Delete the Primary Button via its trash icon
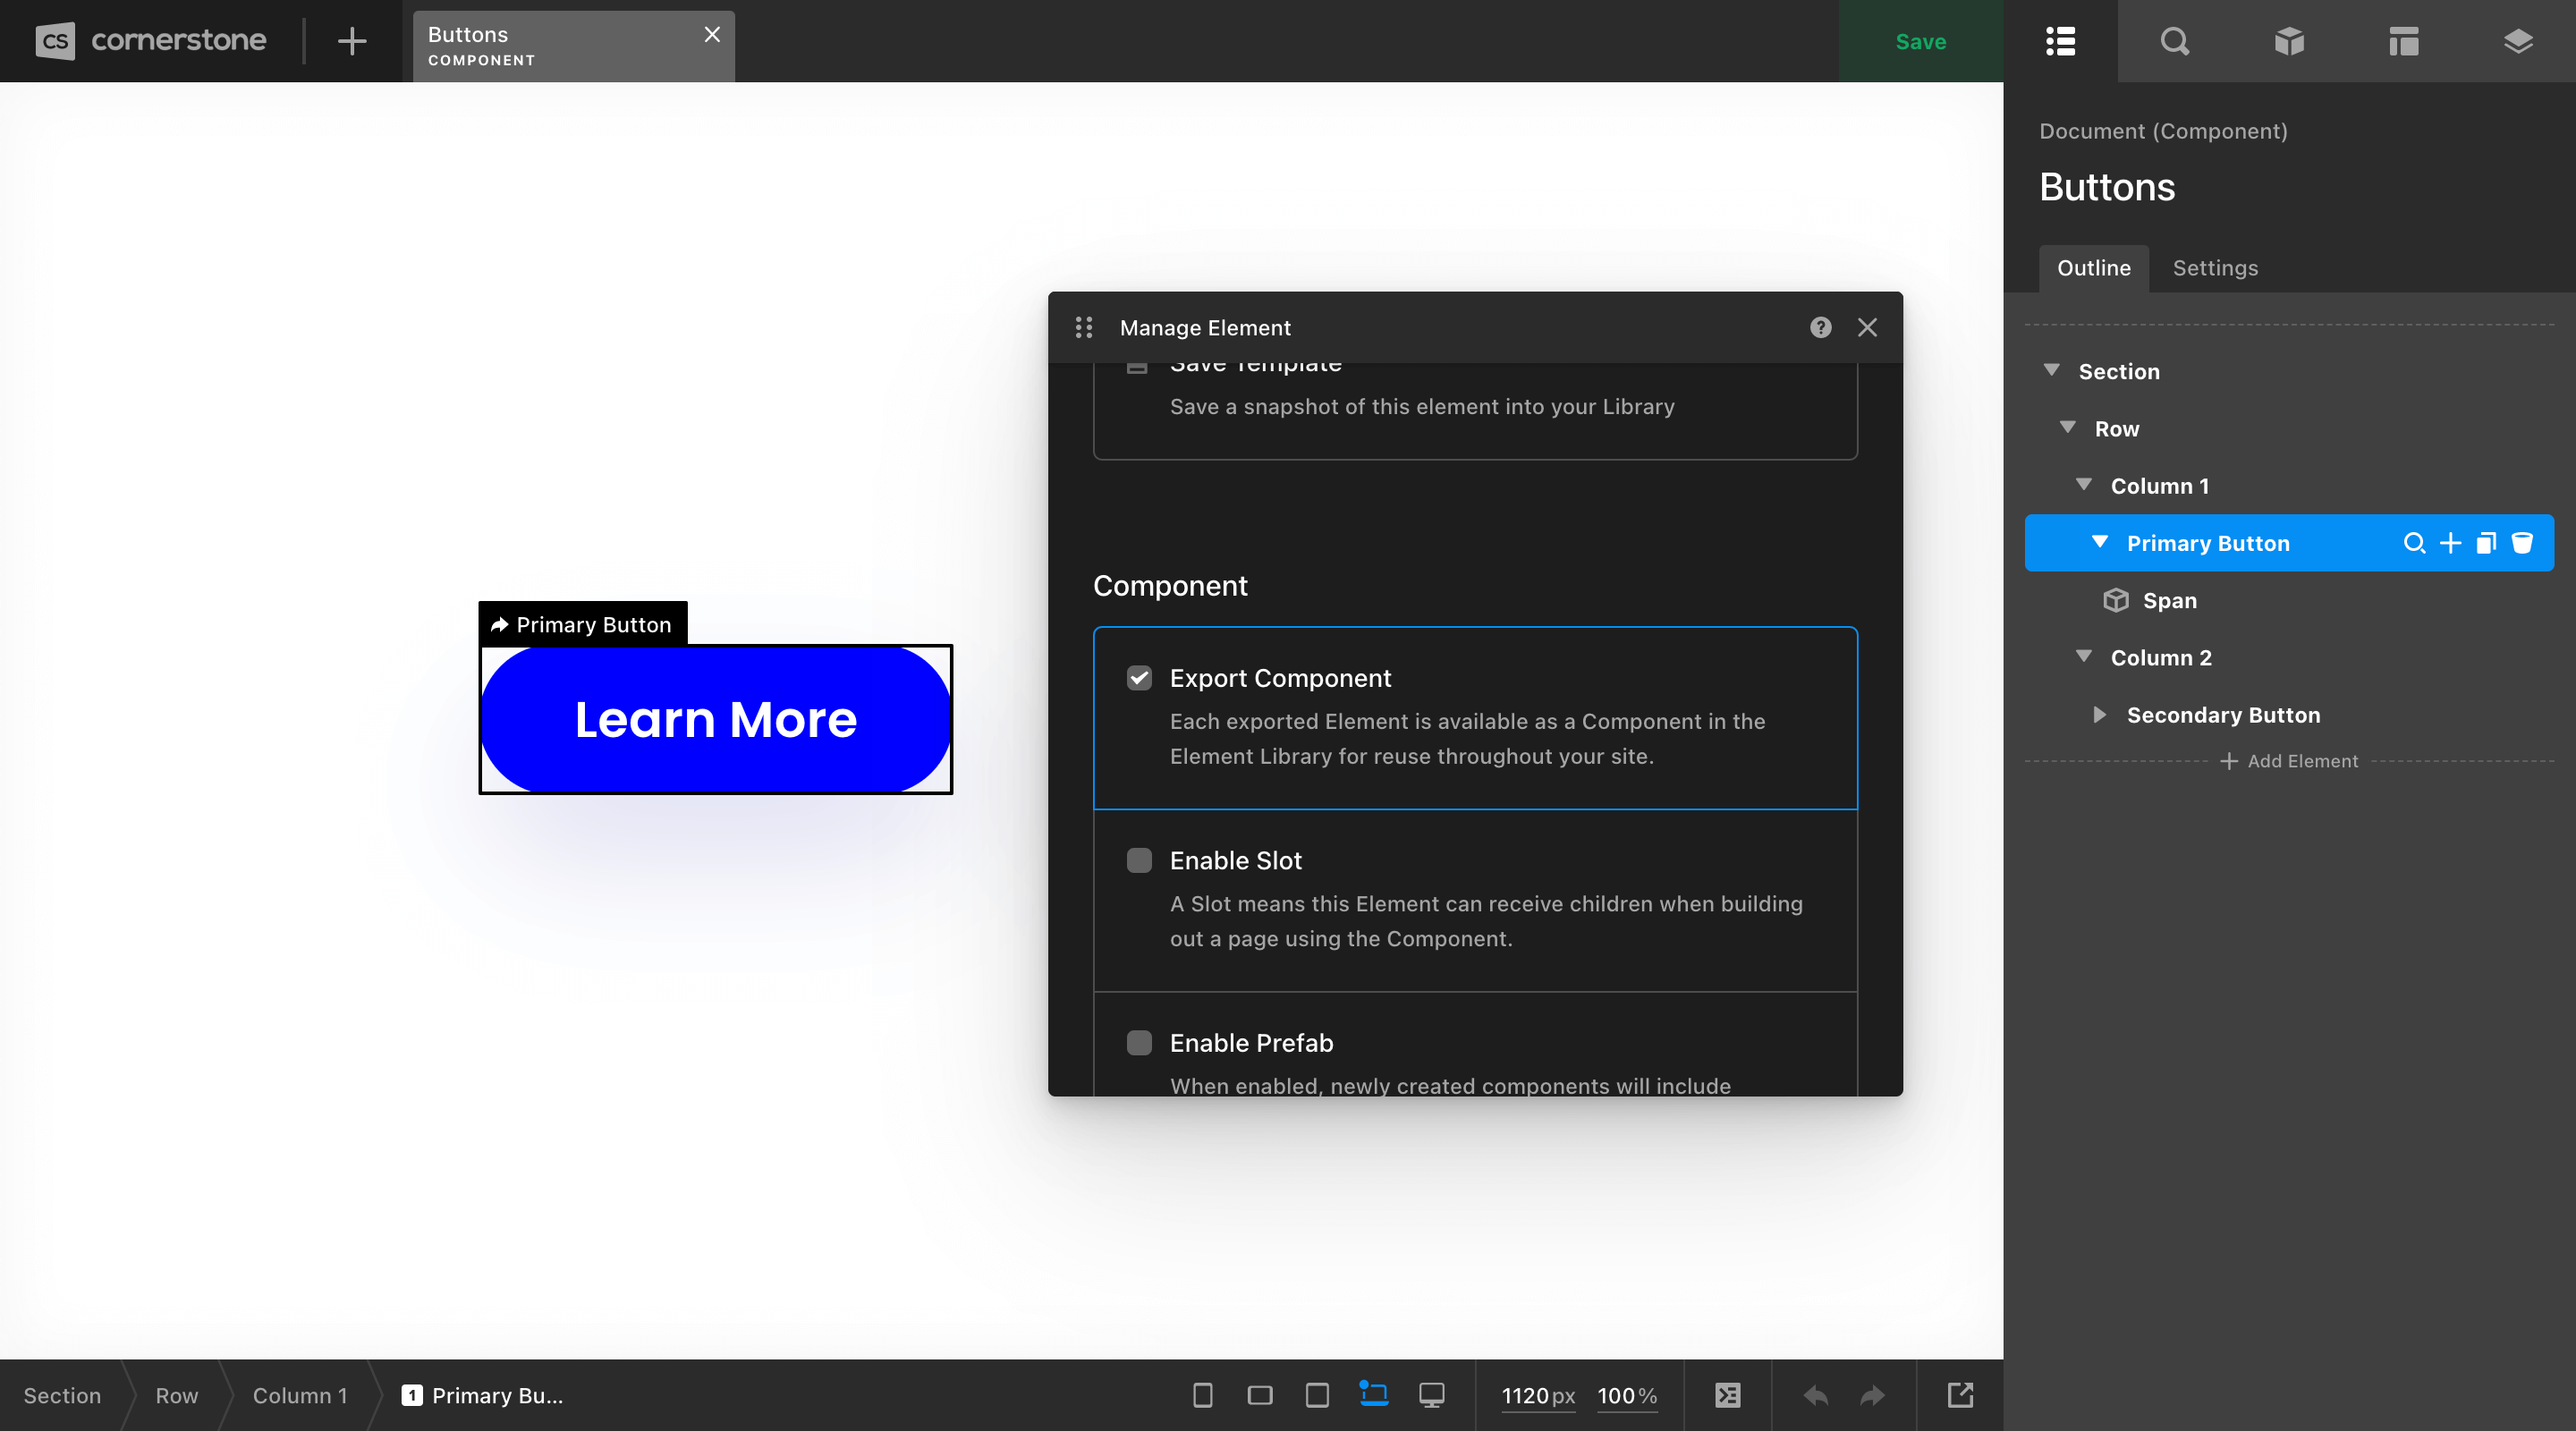Image resolution: width=2576 pixels, height=1431 pixels. pyautogui.click(x=2524, y=543)
